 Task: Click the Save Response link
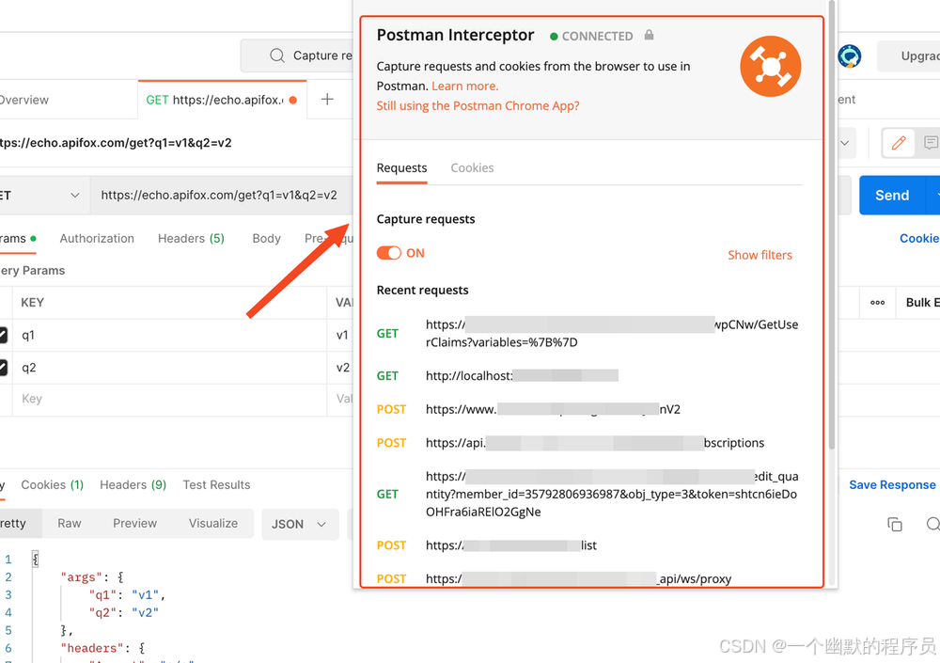[892, 485]
